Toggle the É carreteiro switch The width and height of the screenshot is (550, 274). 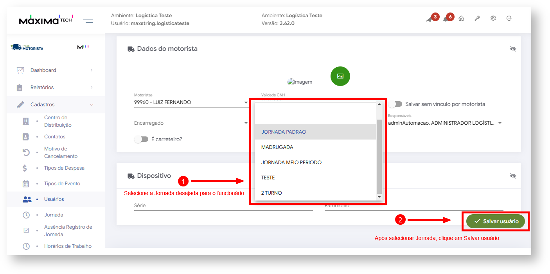point(141,139)
